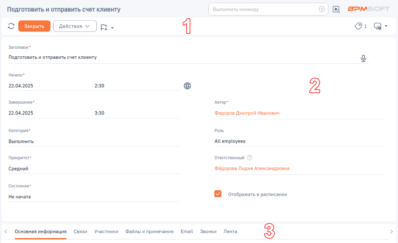Viewport: 398px width, 243px height.
Task: Click the Закрыть button
Action: (x=34, y=26)
